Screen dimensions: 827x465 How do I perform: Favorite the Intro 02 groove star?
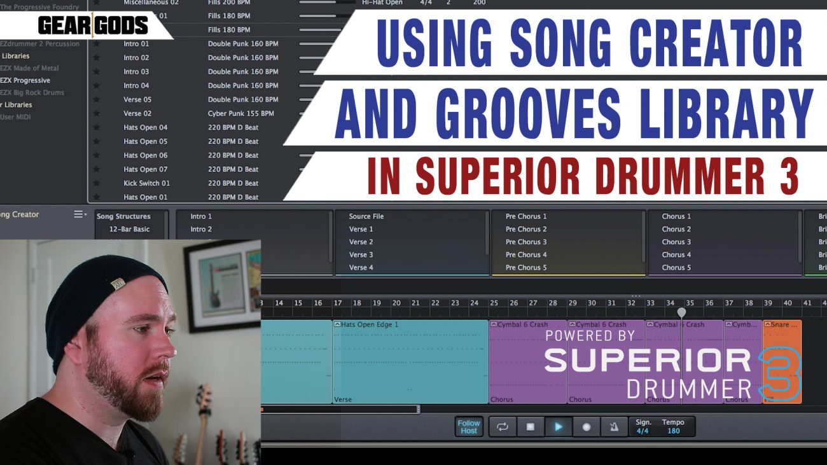(97, 58)
